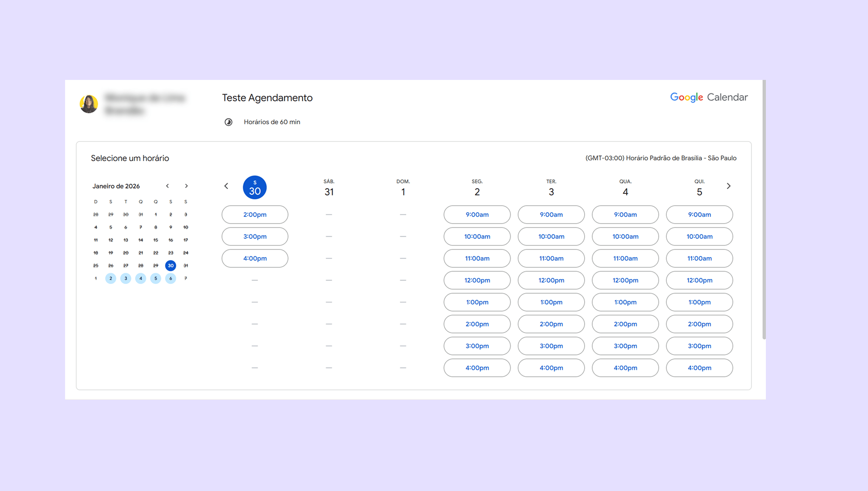Pick 12:00pm slot on Tuesday 3
This screenshot has height=491, width=868.
pyautogui.click(x=551, y=280)
